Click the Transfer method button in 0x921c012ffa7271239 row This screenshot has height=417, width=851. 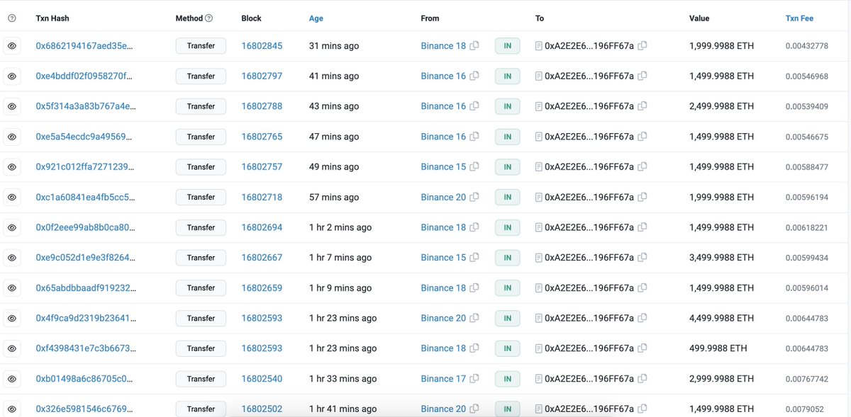201,167
